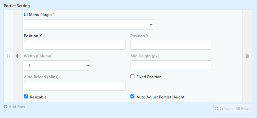Uncheck the Resizable checkbox
This screenshot has width=257, height=118.
[x=26, y=97]
